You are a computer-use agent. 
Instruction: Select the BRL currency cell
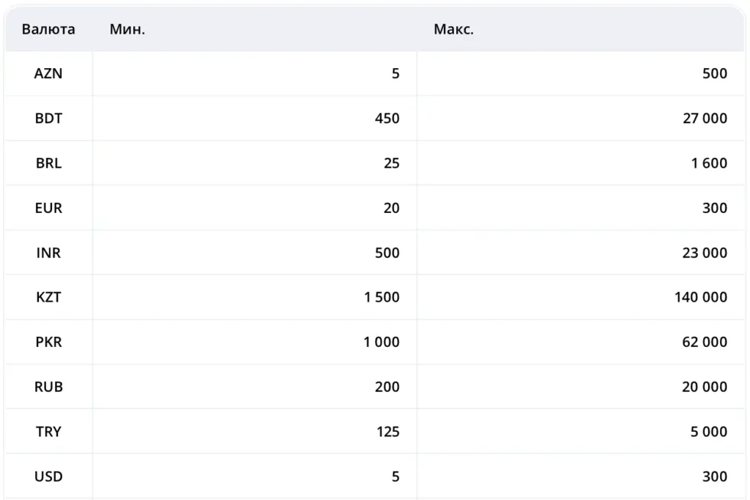coord(48,163)
